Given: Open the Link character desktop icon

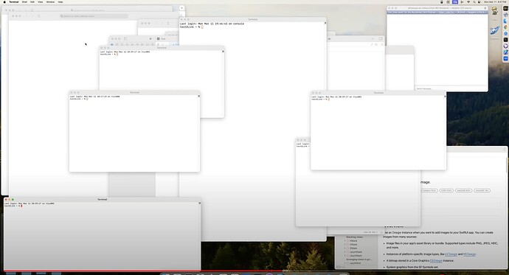Looking at the screenshot, I should tap(494, 11).
